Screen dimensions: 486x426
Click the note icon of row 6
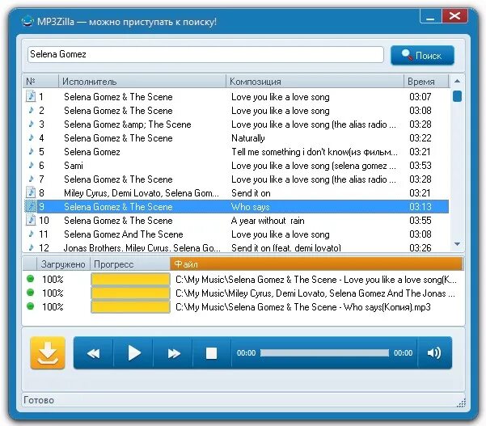[x=31, y=165]
